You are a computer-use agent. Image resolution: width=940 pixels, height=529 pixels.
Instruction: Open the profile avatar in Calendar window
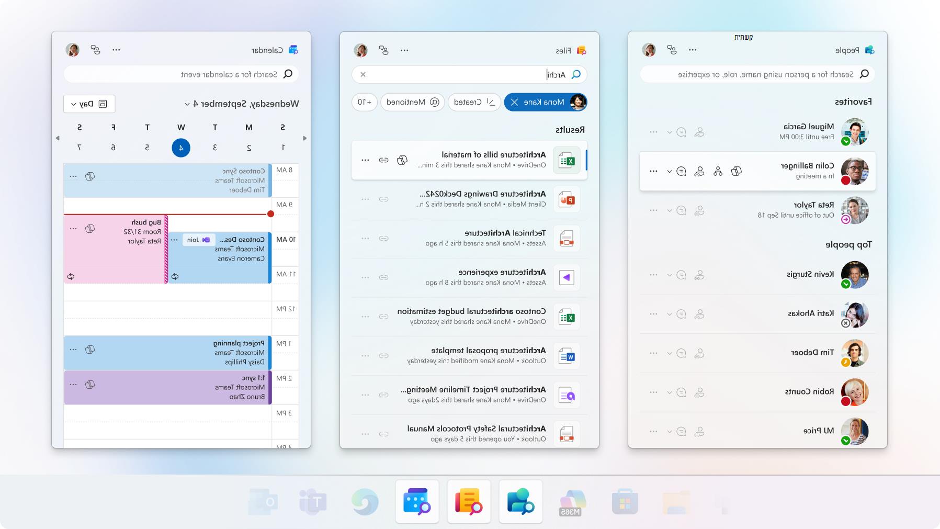tap(72, 50)
